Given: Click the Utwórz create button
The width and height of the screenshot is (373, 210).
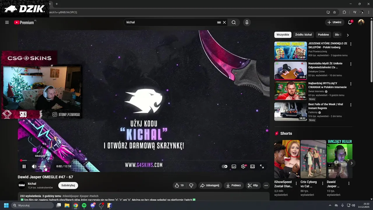Looking at the screenshot, I should point(334,22).
